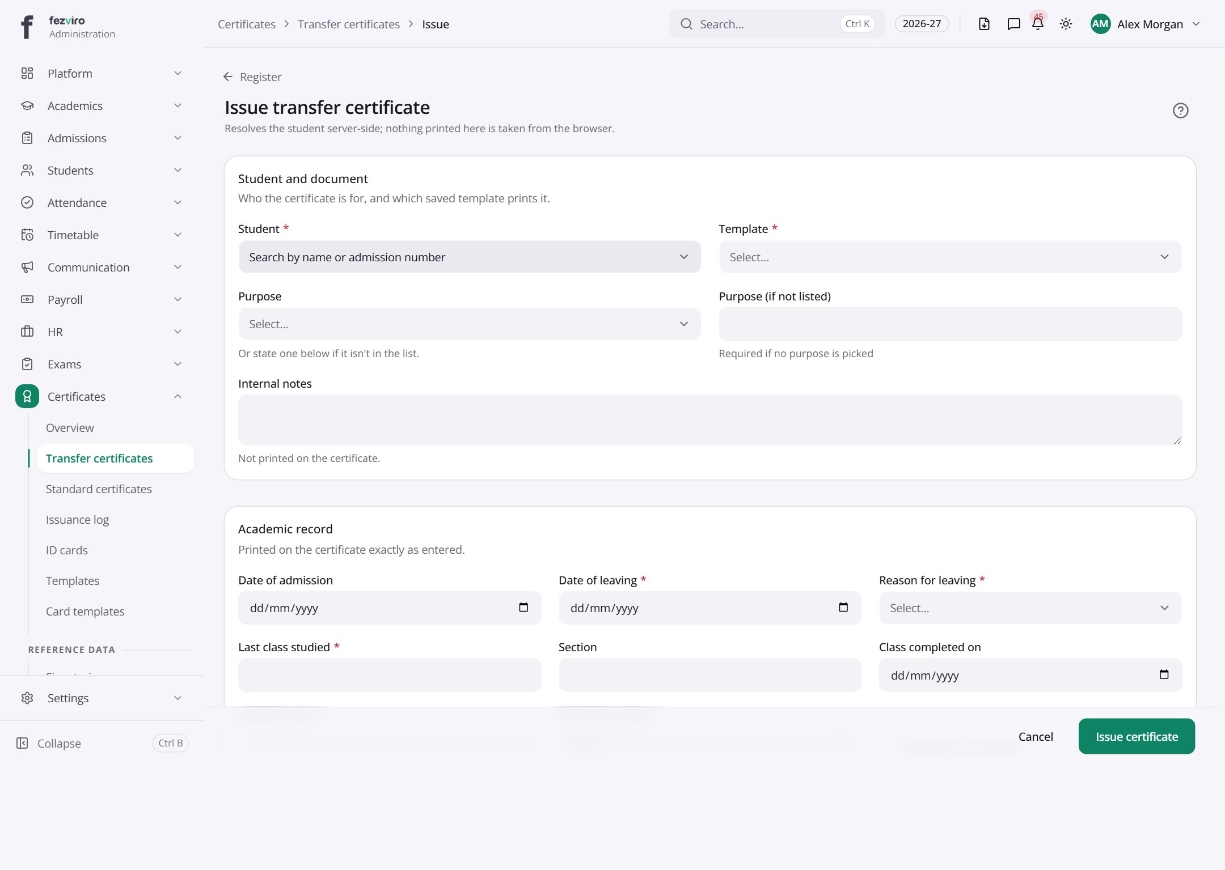Screen dimensions: 1225x870
Task: Open the Alex Morgan account menu
Action: 1145,24
